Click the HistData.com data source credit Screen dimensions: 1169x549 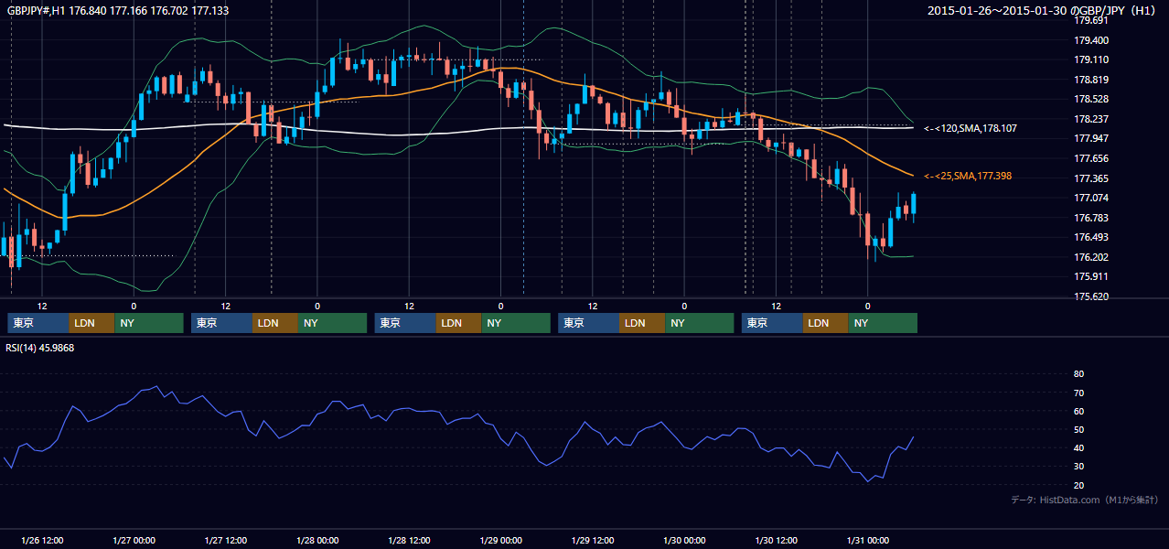(1085, 500)
